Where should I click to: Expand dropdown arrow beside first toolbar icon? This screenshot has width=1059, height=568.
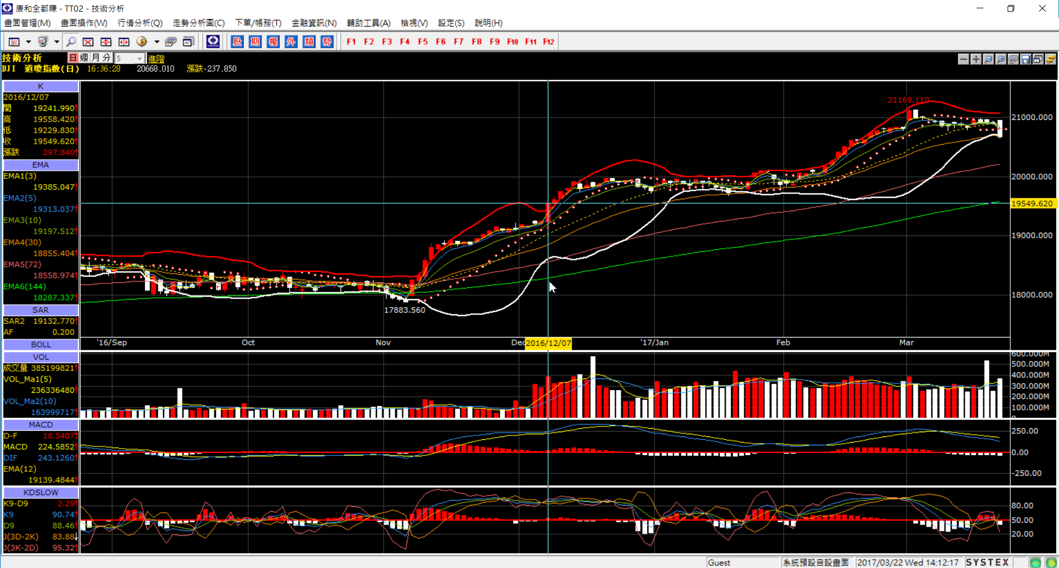click(28, 41)
